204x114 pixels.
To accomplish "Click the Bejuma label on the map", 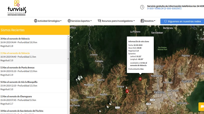I will tap(104, 94).
